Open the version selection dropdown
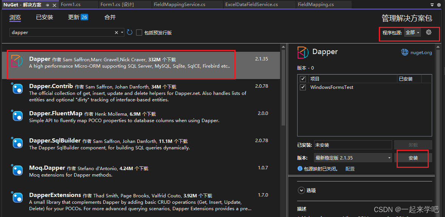This screenshot has height=217, width=445. pyautogui.click(x=353, y=158)
